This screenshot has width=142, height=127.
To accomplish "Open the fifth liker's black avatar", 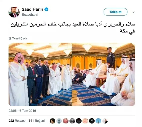I will [x=79, y=121].
